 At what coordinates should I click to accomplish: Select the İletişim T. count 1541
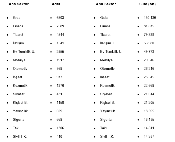60,43
